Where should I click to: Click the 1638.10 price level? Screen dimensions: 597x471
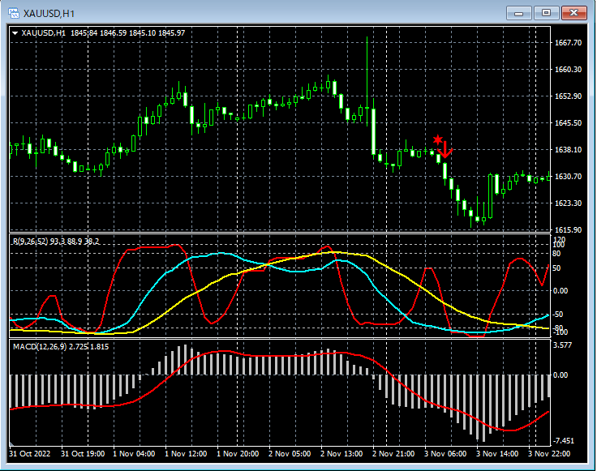pos(568,149)
